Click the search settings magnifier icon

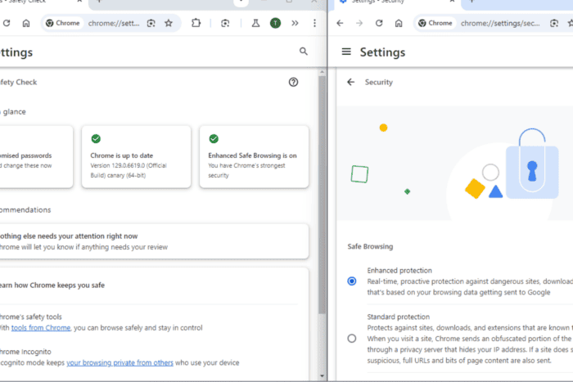click(x=304, y=52)
